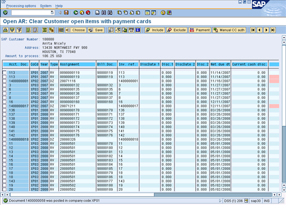Check the row for document 136
Image resolution: width=286 pixels, height=205 pixels.
(4, 110)
